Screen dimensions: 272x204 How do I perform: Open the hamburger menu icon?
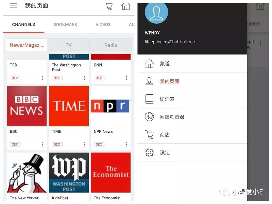pos(13,5)
